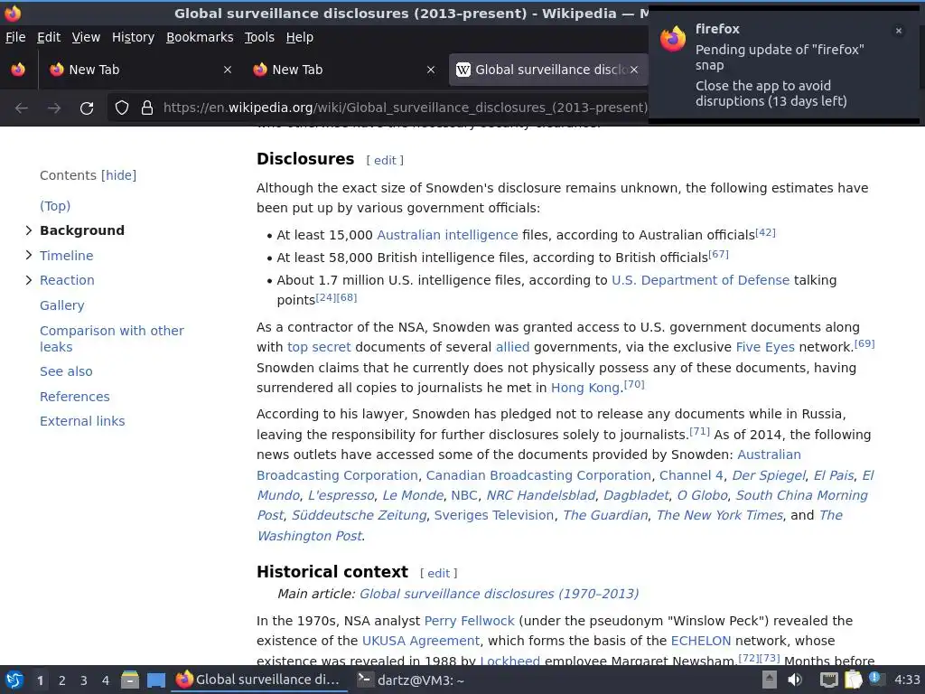The width and height of the screenshot is (925, 694).
Task: Go back with the back arrow
Action: pos(22,108)
